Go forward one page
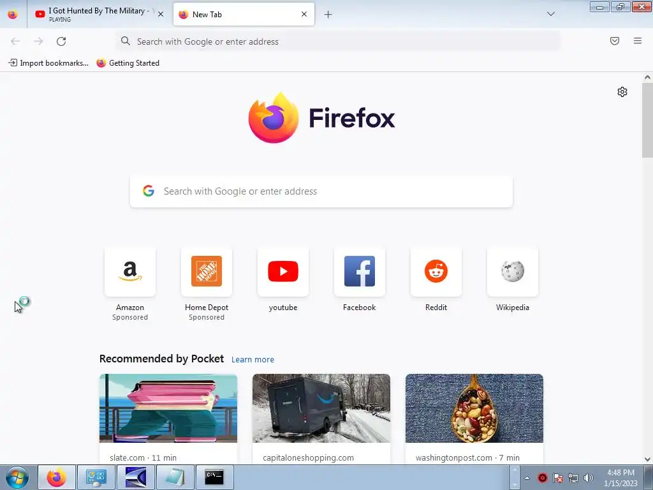653x490 pixels. tap(38, 41)
